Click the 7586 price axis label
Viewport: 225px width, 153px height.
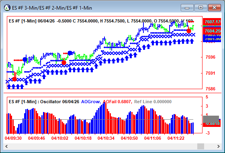click(x=211, y=89)
